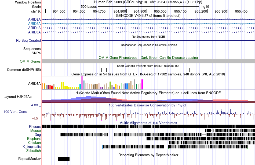Click the Sequences track label
This screenshot has width=255, height=165.
coord(32,49)
